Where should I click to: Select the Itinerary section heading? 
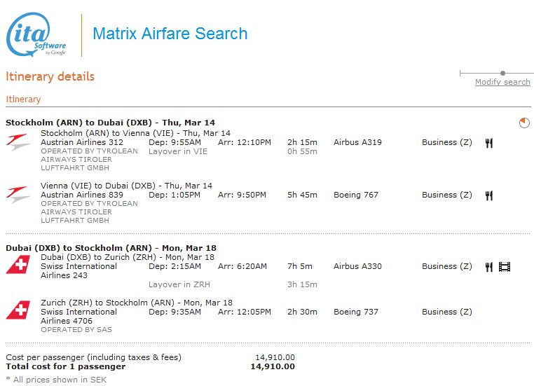point(23,99)
